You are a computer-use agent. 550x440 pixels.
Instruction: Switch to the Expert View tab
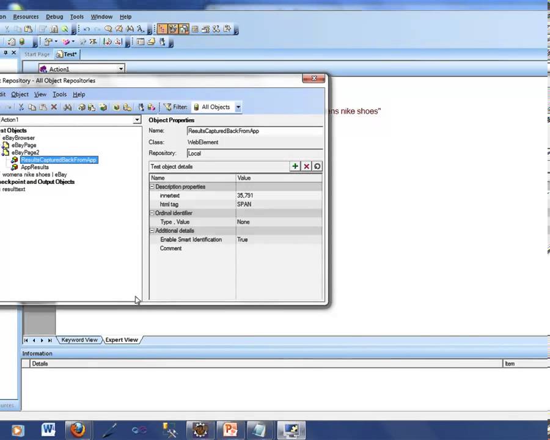tap(122, 340)
